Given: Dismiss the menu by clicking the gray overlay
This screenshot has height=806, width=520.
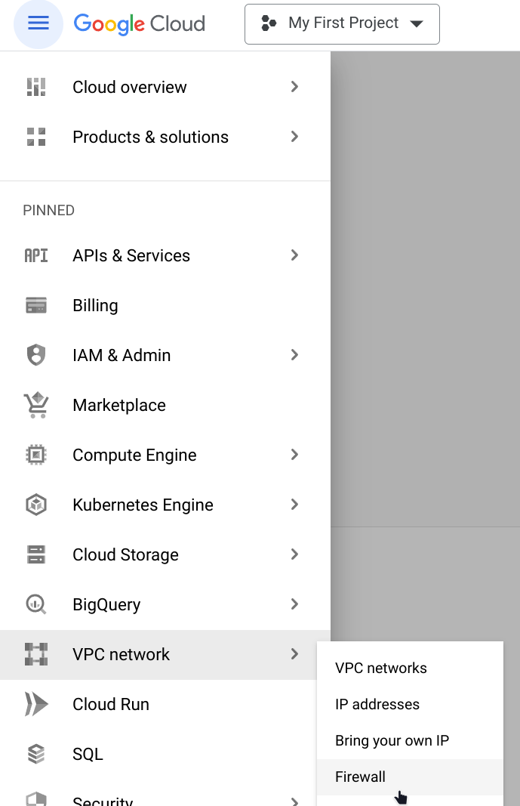Looking at the screenshot, I should [425, 302].
